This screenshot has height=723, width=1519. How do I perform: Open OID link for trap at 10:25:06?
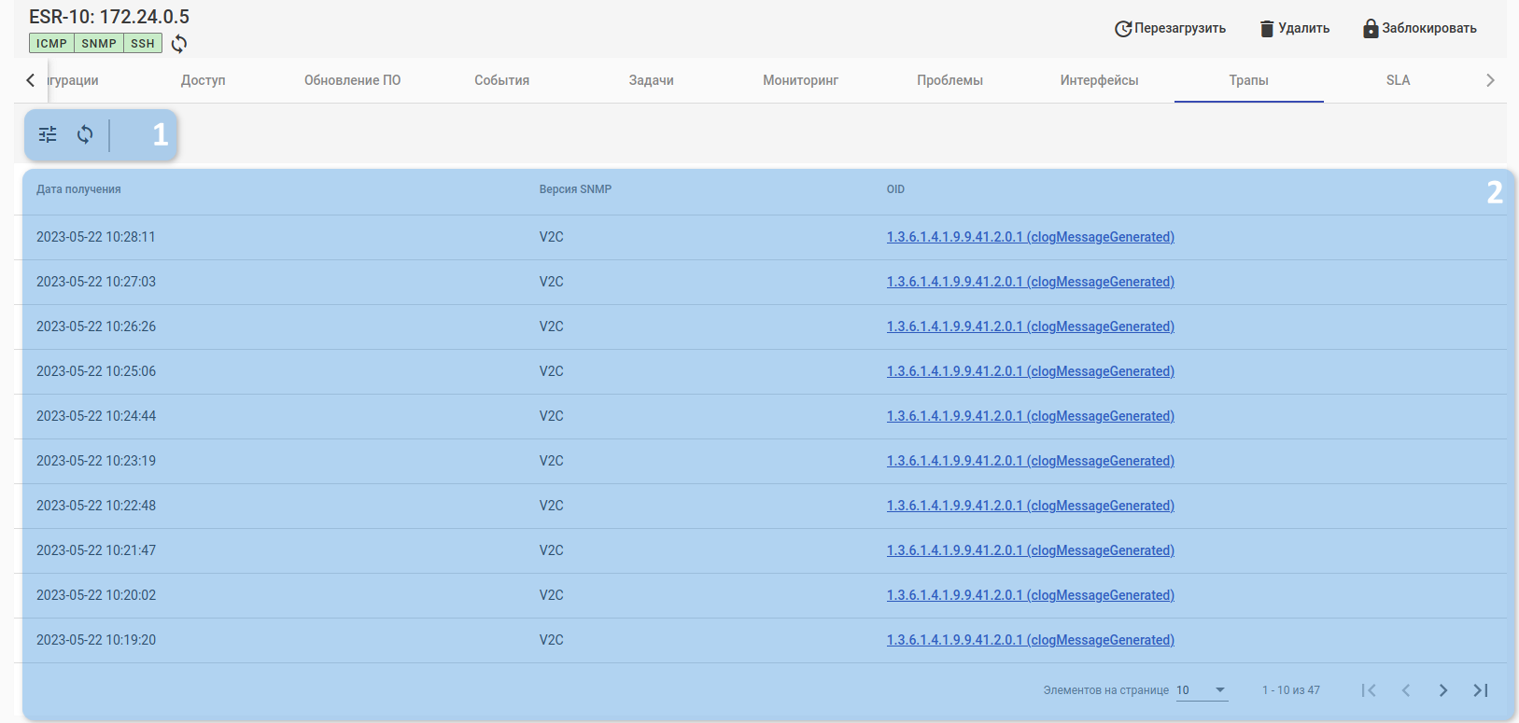[1031, 371]
